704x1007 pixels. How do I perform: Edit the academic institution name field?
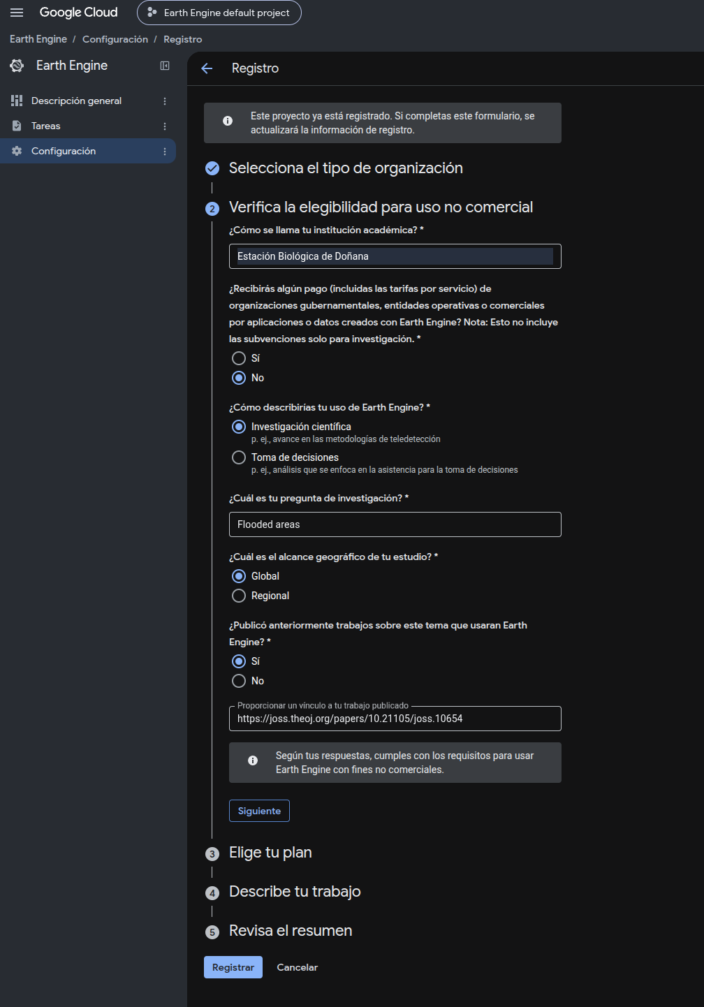tap(395, 256)
